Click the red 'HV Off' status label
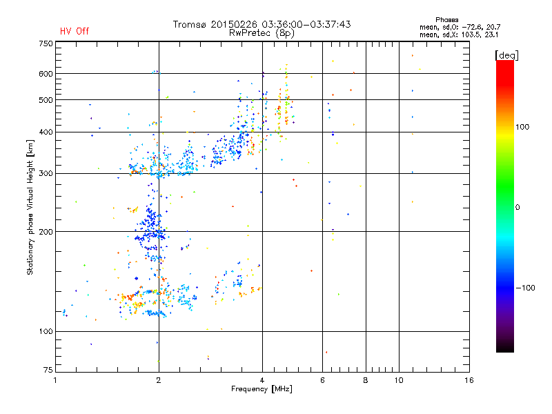The width and height of the screenshot is (552, 414). [75, 31]
